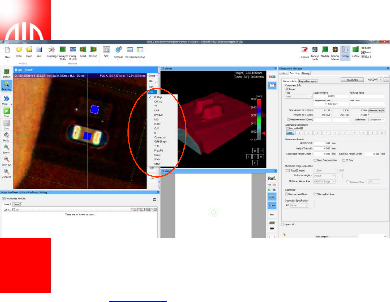This screenshot has width=390, height=302.
Task: Create a new model with the New icon
Action: click(8, 50)
